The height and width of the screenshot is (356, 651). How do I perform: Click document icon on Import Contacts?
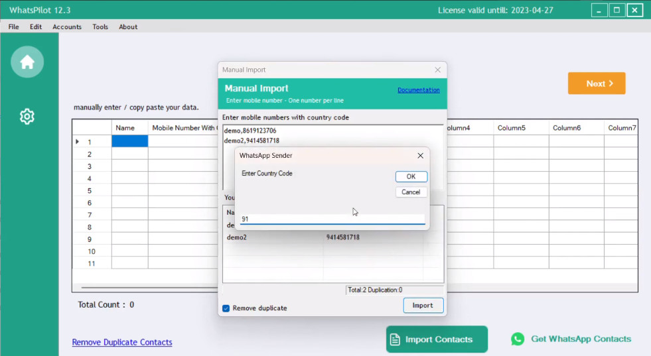395,339
